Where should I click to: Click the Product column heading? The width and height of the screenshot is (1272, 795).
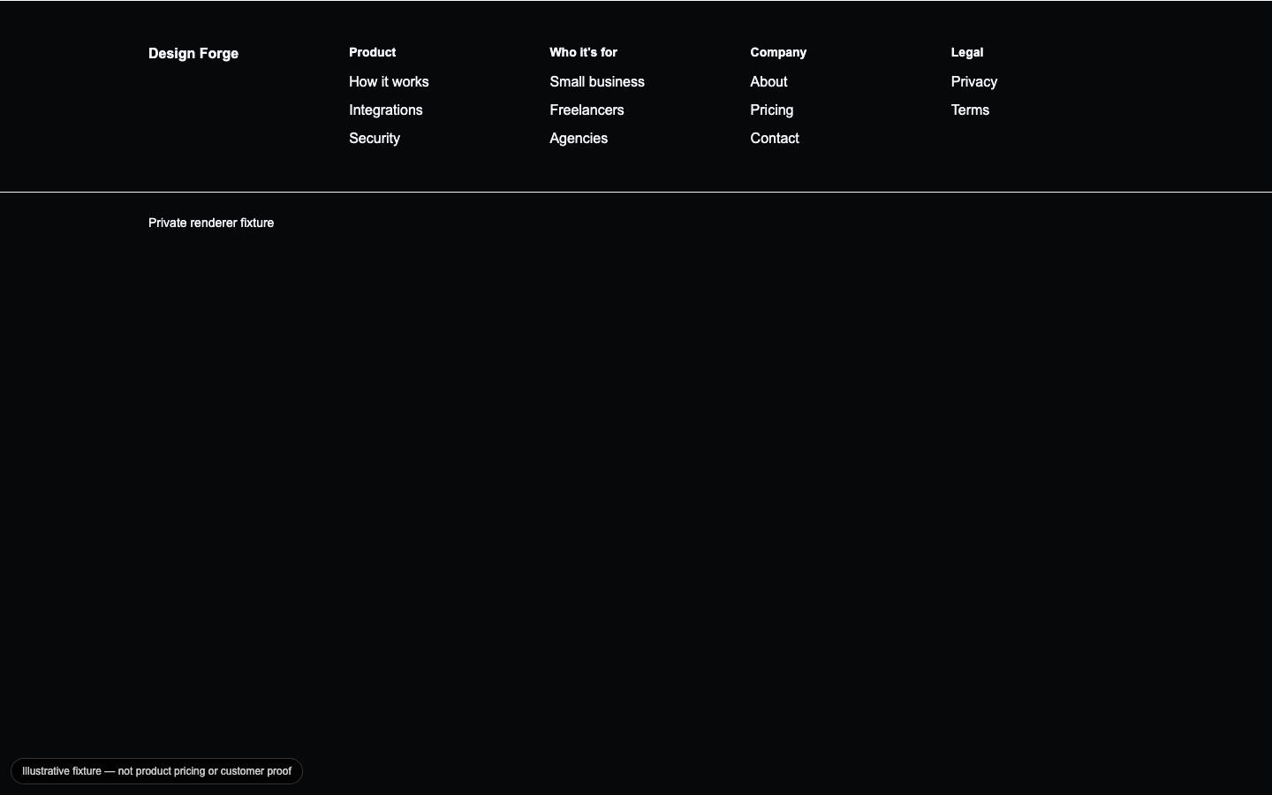point(372,52)
